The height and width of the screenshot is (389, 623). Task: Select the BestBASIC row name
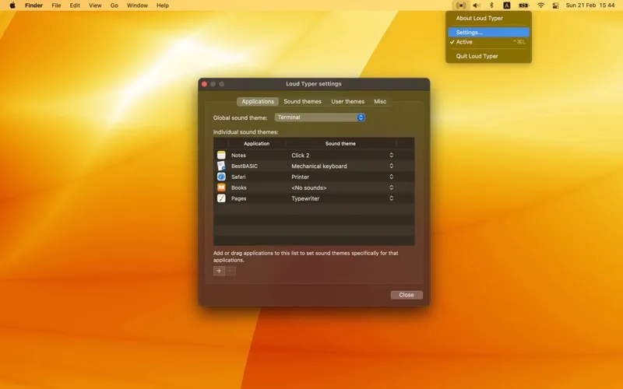245,166
